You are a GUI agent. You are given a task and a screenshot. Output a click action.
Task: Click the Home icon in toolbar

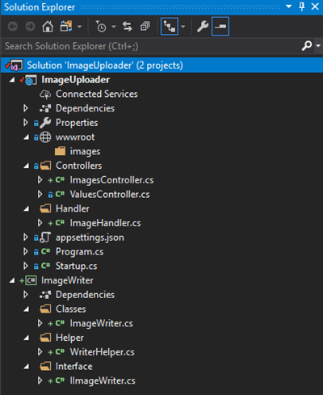pos(48,27)
